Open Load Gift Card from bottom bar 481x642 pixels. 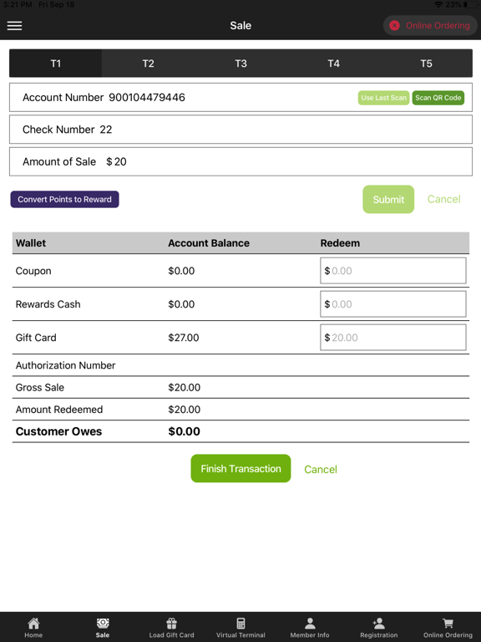tap(171, 623)
